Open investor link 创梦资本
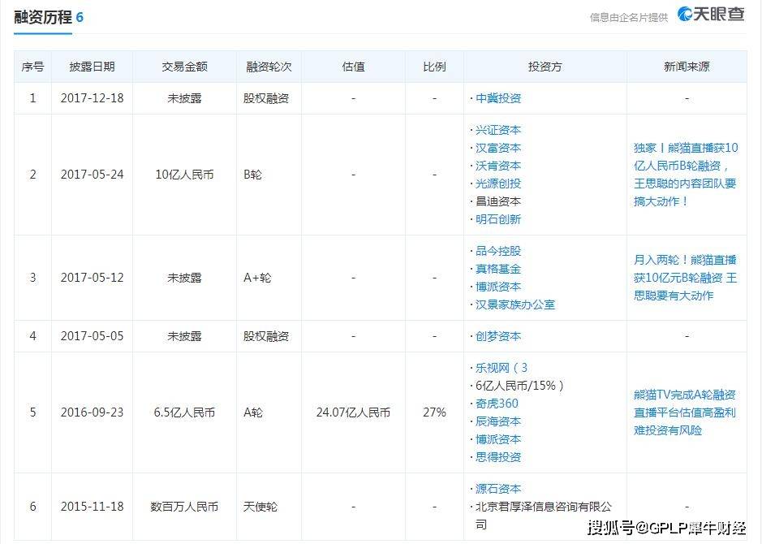 point(498,336)
